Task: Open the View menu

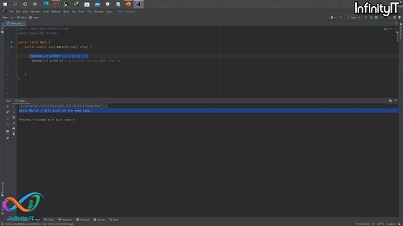Action: pos(25,11)
